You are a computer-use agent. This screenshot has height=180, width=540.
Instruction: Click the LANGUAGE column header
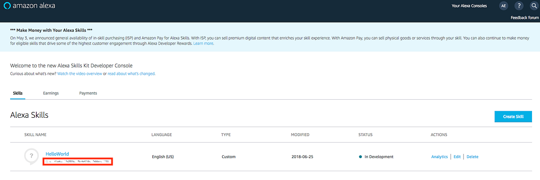tap(162, 135)
